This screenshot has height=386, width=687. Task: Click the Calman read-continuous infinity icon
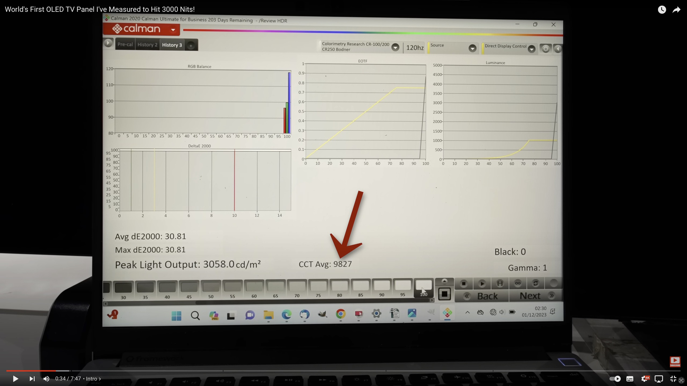(x=517, y=283)
